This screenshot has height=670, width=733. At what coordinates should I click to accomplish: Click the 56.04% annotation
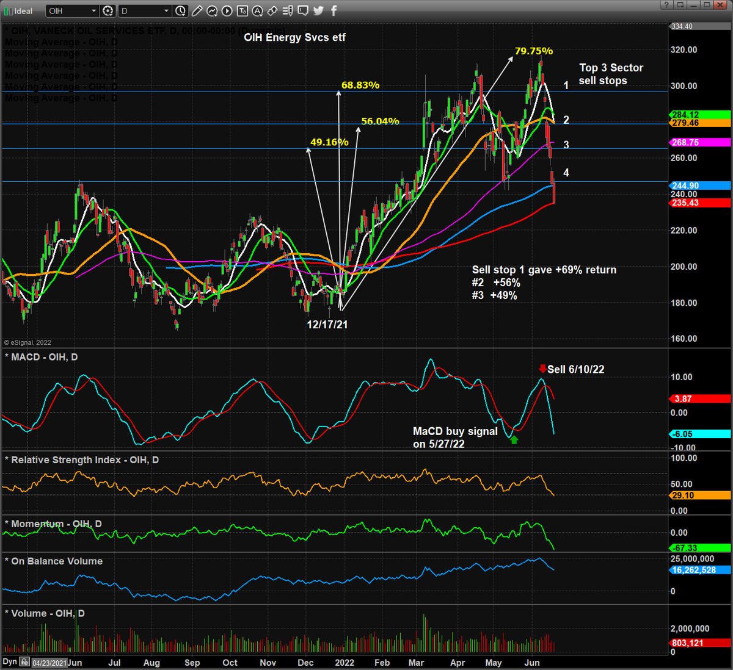380,121
